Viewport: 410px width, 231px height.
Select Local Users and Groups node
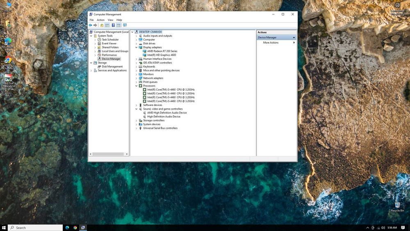tap(115, 51)
